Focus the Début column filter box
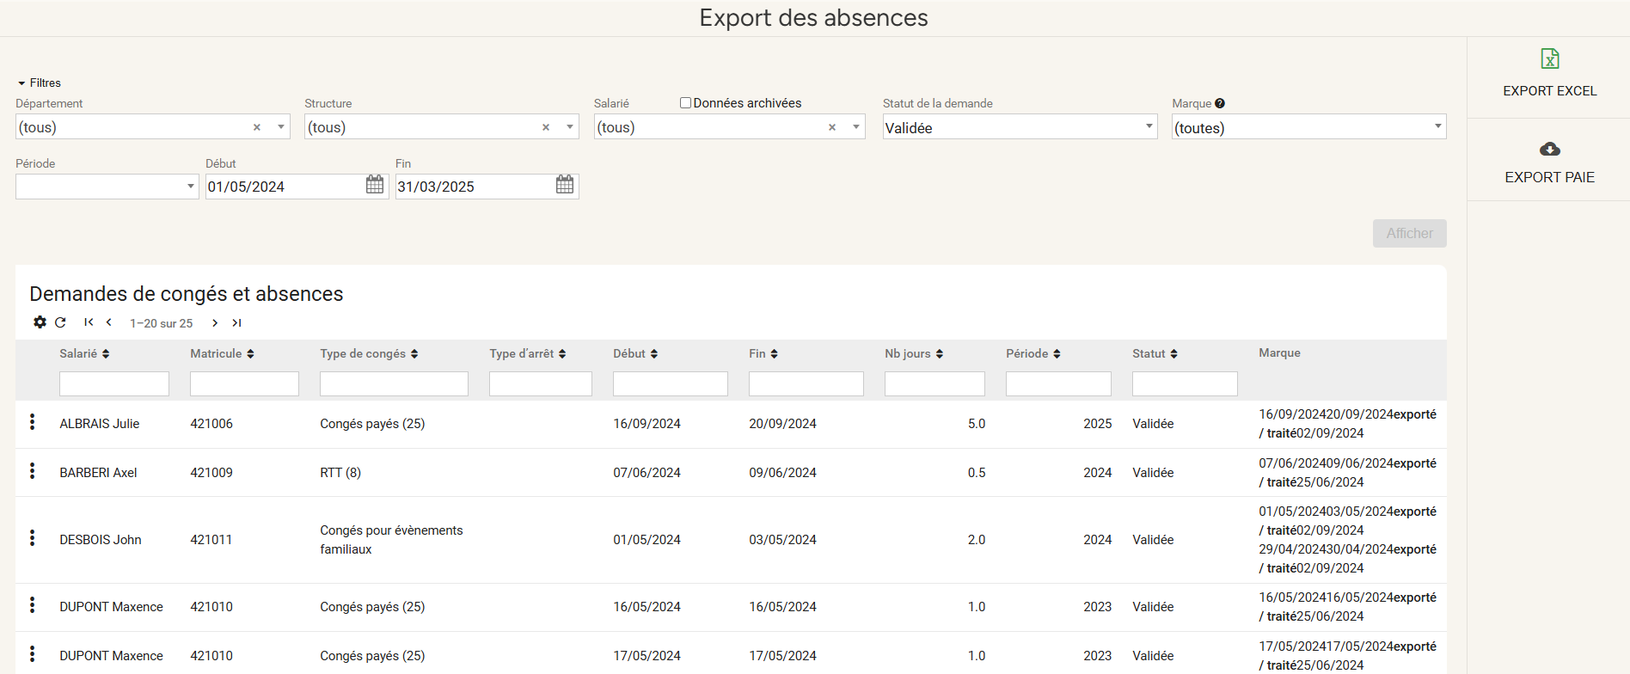This screenshot has height=674, width=1630. coord(671,383)
